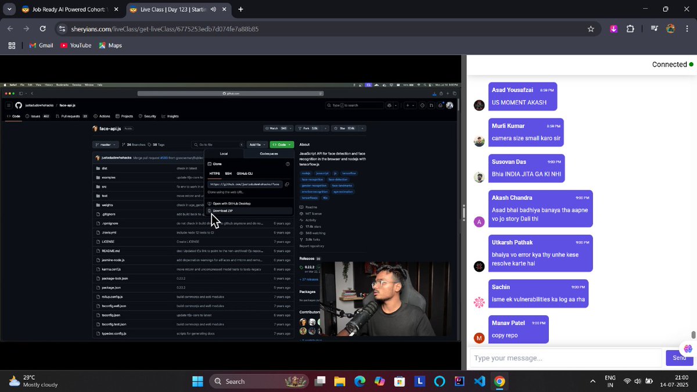Click the Fork button on face-api.js
The image size is (697, 392).
[308, 128]
